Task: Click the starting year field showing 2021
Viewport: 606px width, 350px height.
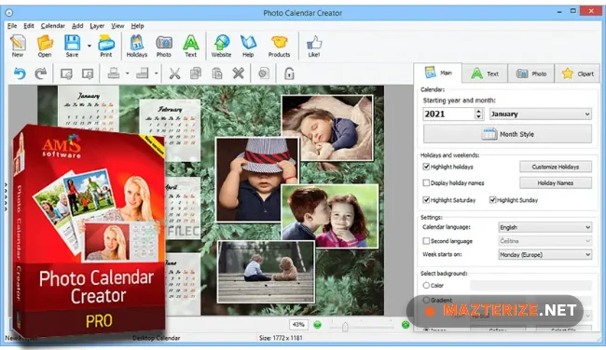Action: [x=449, y=114]
